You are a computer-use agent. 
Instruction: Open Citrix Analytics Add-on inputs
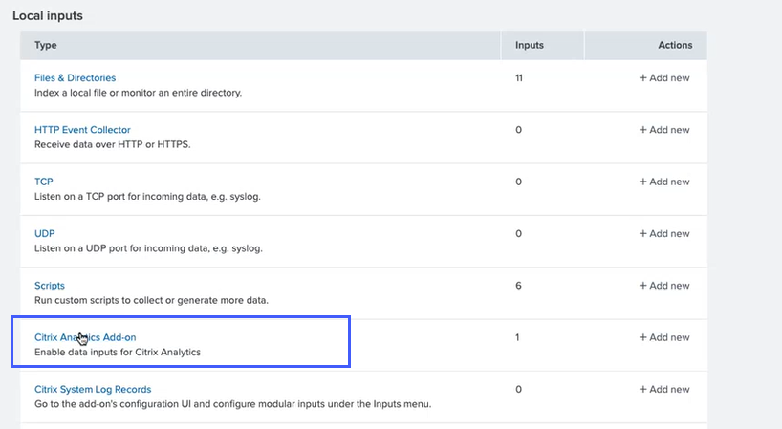pos(85,337)
